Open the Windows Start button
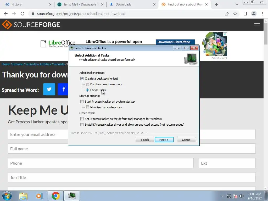268x201 pixels. click(7, 196)
